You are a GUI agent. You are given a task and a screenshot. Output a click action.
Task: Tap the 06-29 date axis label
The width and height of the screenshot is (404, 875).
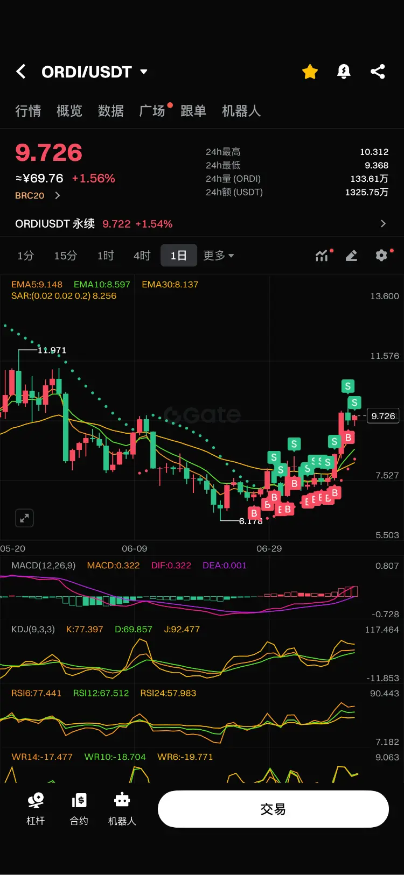269,548
